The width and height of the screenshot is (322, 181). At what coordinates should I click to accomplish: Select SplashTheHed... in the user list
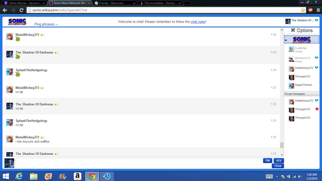coord(301,86)
